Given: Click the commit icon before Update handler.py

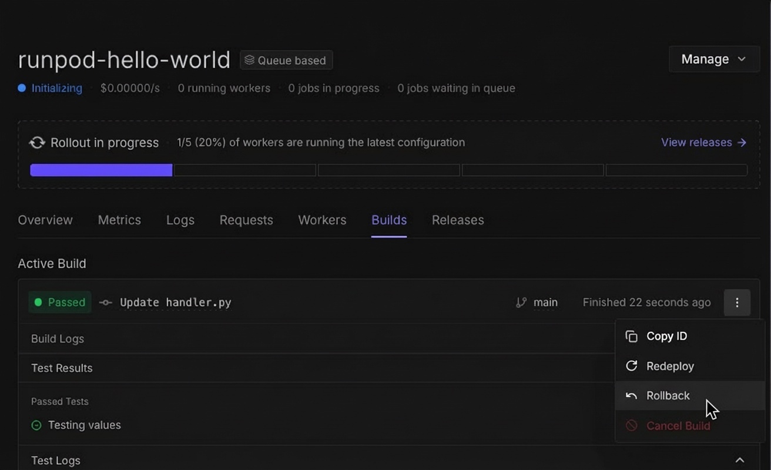Looking at the screenshot, I should coord(106,303).
